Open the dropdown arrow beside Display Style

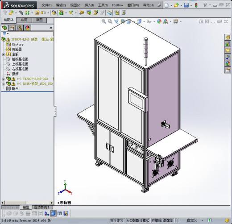144,22
